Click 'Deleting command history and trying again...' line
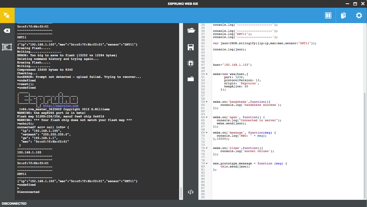367x207 pixels. (x=58, y=59)
